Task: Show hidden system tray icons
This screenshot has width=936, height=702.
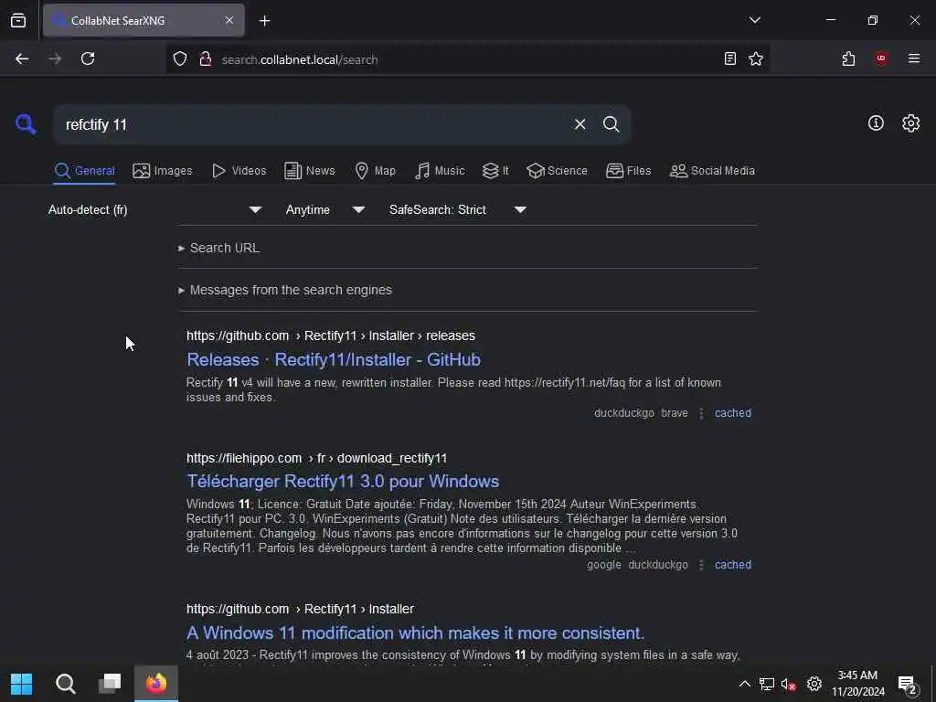Action: coord(744,684)
